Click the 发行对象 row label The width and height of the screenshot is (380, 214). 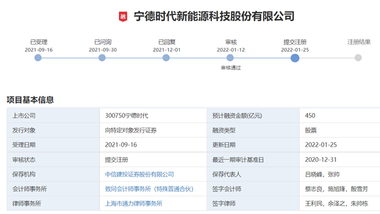pos(53,130)
